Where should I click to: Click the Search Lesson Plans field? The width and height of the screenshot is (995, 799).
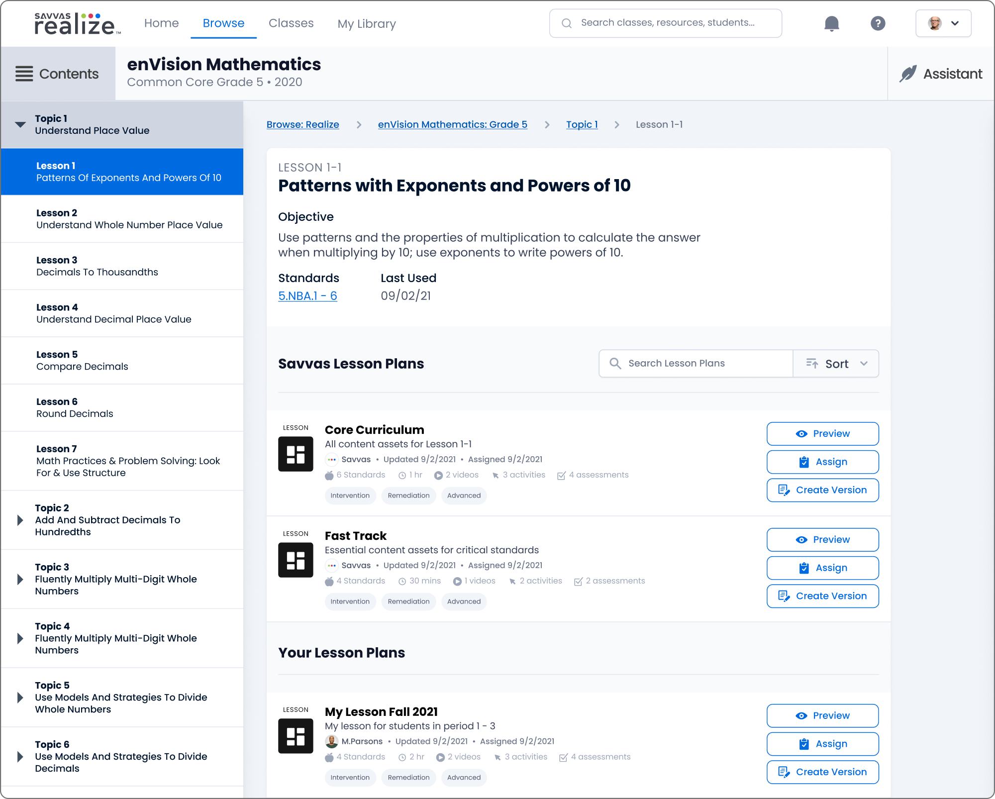coord(696,364)
